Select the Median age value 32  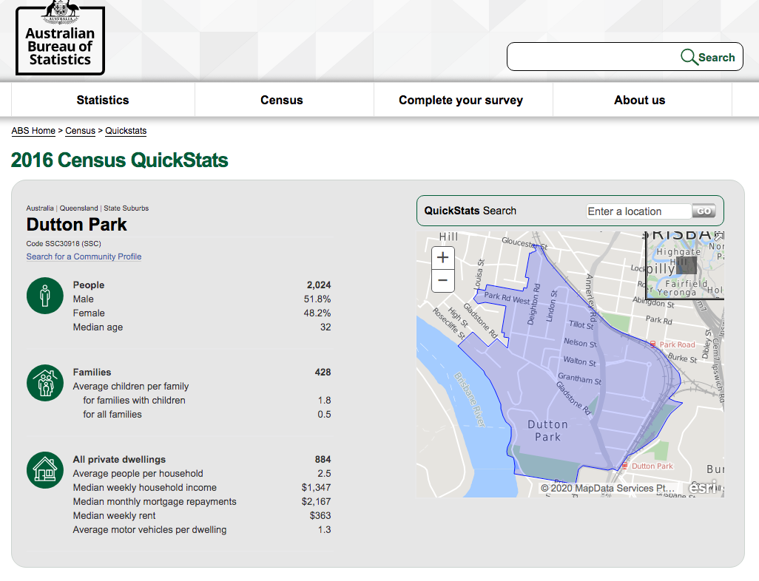click(x=325, y=327)
